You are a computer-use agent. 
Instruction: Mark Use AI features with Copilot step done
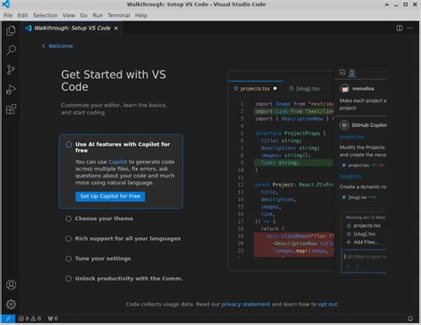pos(68,145)
